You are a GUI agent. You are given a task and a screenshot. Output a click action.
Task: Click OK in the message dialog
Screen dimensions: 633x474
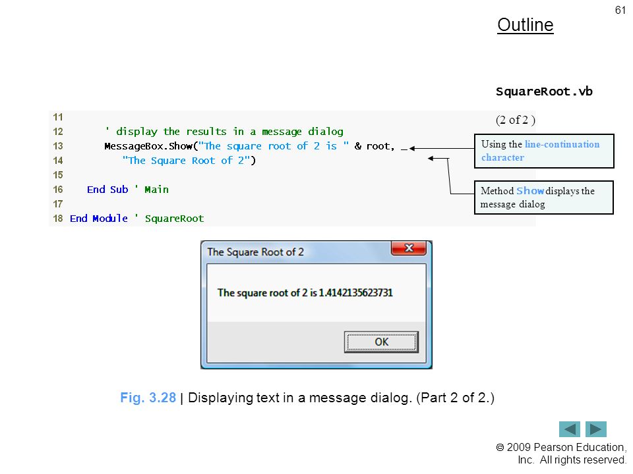click(x=381, y=342)
